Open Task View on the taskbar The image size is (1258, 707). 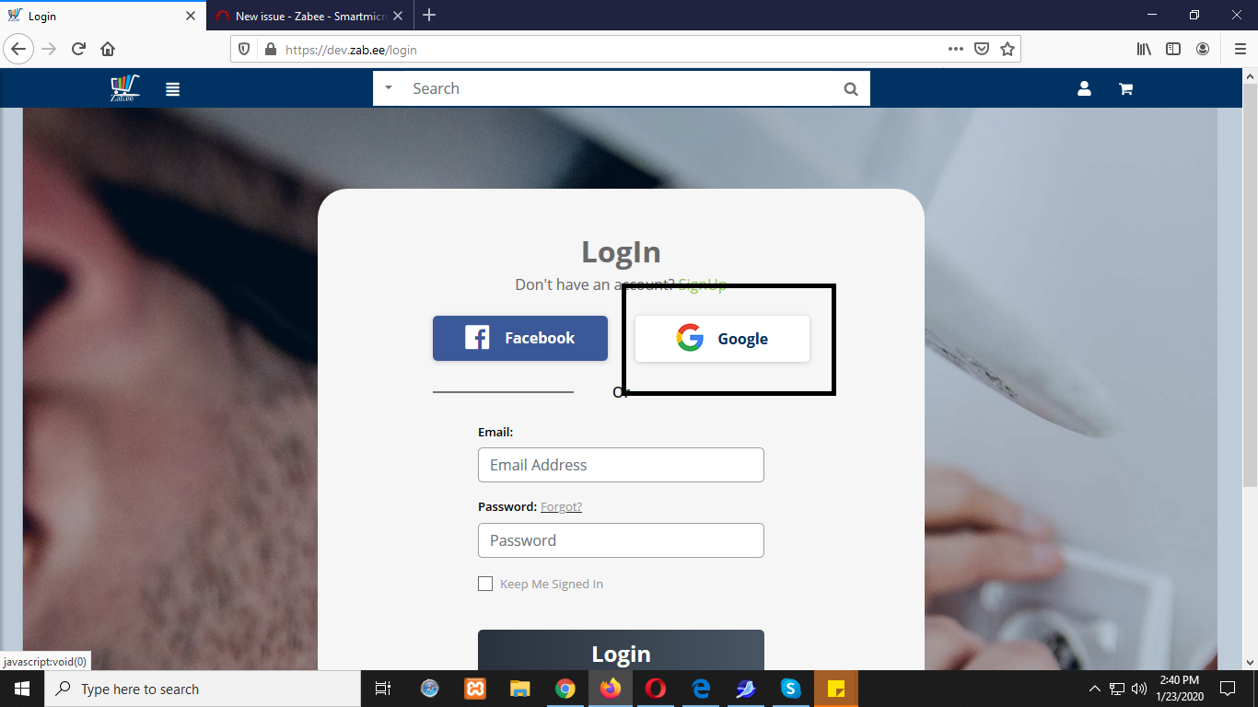[x=383, y=689]
